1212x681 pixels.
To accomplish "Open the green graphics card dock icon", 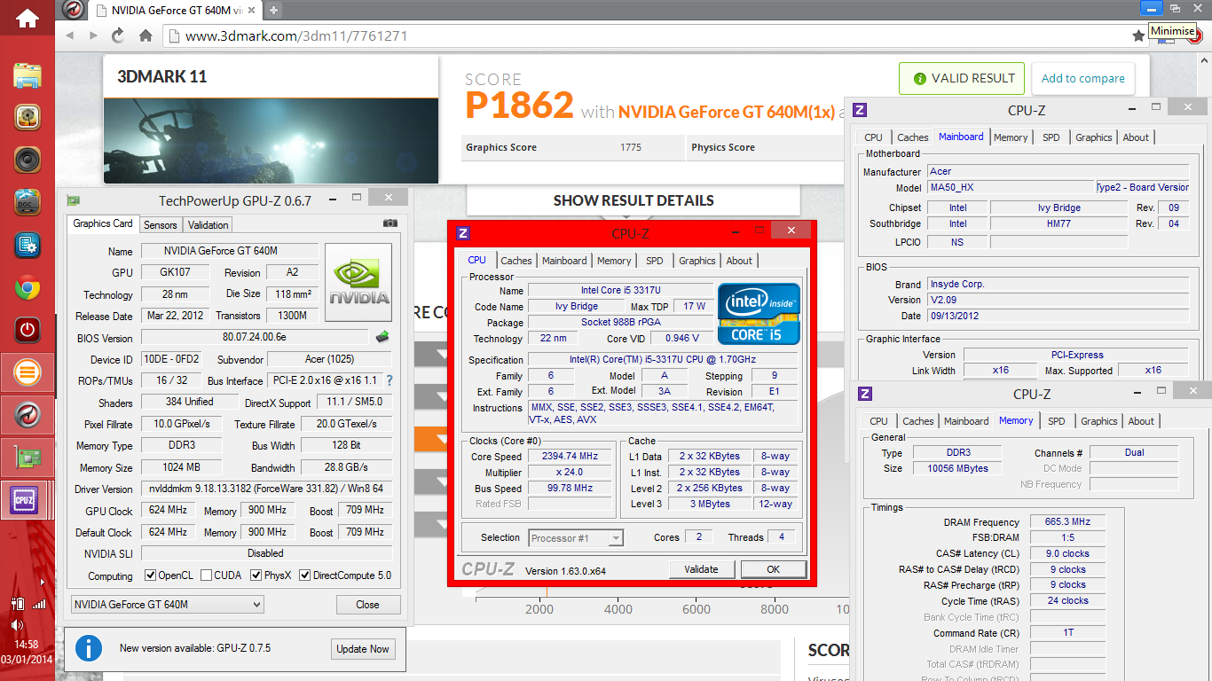I will 28,458.
